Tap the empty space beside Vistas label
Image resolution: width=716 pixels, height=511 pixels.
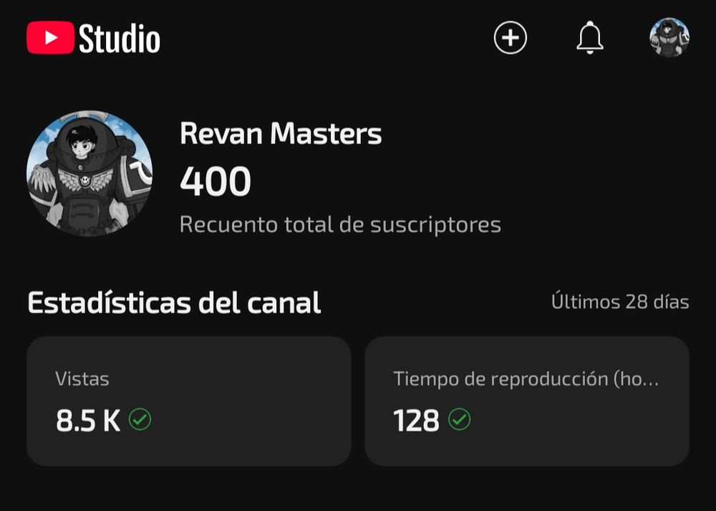point(228,379)
